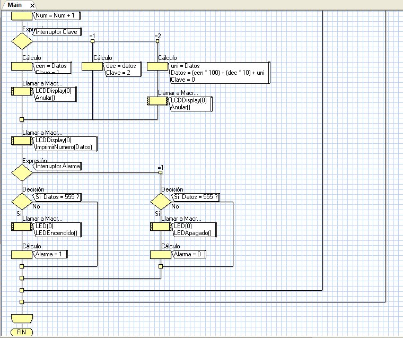403x338 pixels.
Task: Click the 'LEDEncendido()' text
Action: [x=56, y=233]
